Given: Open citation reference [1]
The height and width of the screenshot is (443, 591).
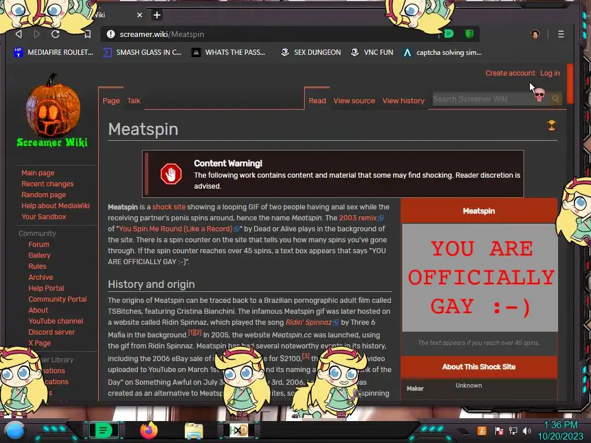Looking at the screenshot, I should (x=191, y=332).
